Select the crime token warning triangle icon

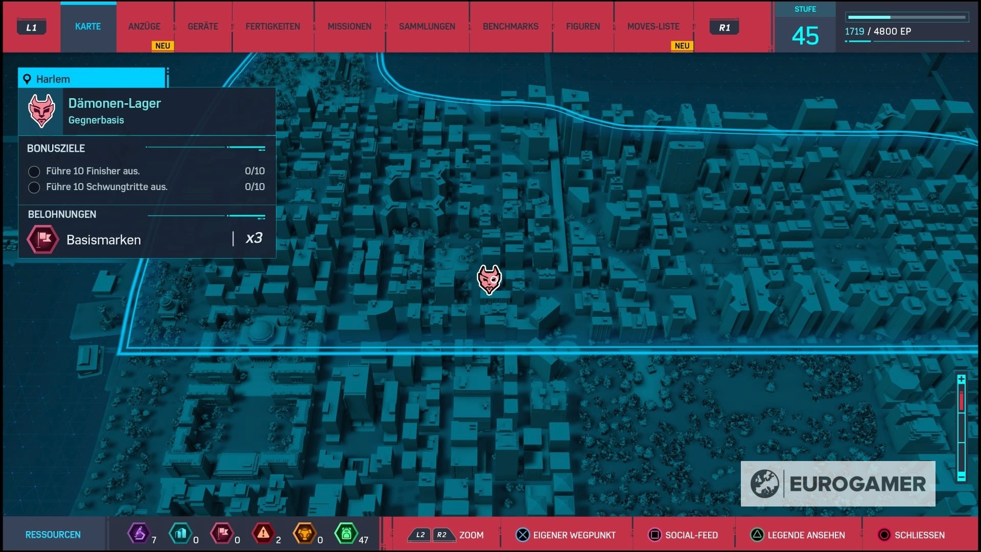[x=263, y=534]
